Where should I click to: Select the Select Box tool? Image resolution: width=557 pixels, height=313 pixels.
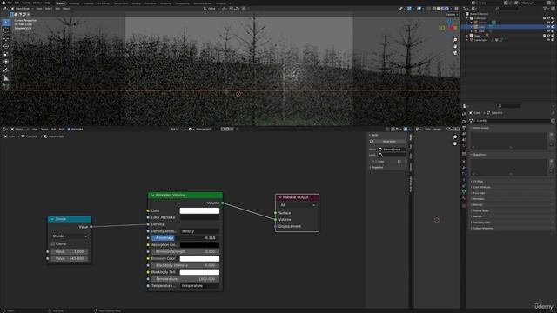(6, 23)
